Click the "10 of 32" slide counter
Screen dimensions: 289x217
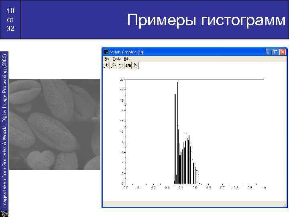click(x=10, y=20)
